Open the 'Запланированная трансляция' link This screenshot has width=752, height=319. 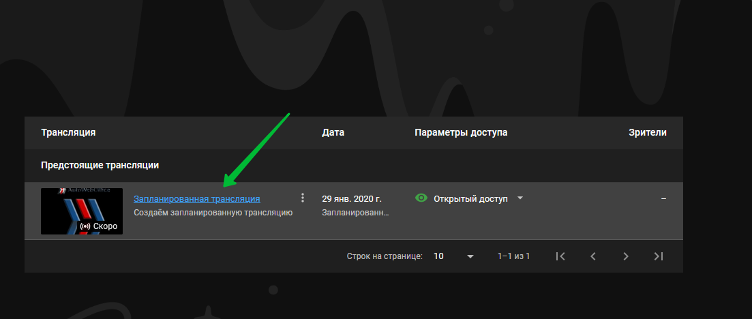click(x=196, y=199)
